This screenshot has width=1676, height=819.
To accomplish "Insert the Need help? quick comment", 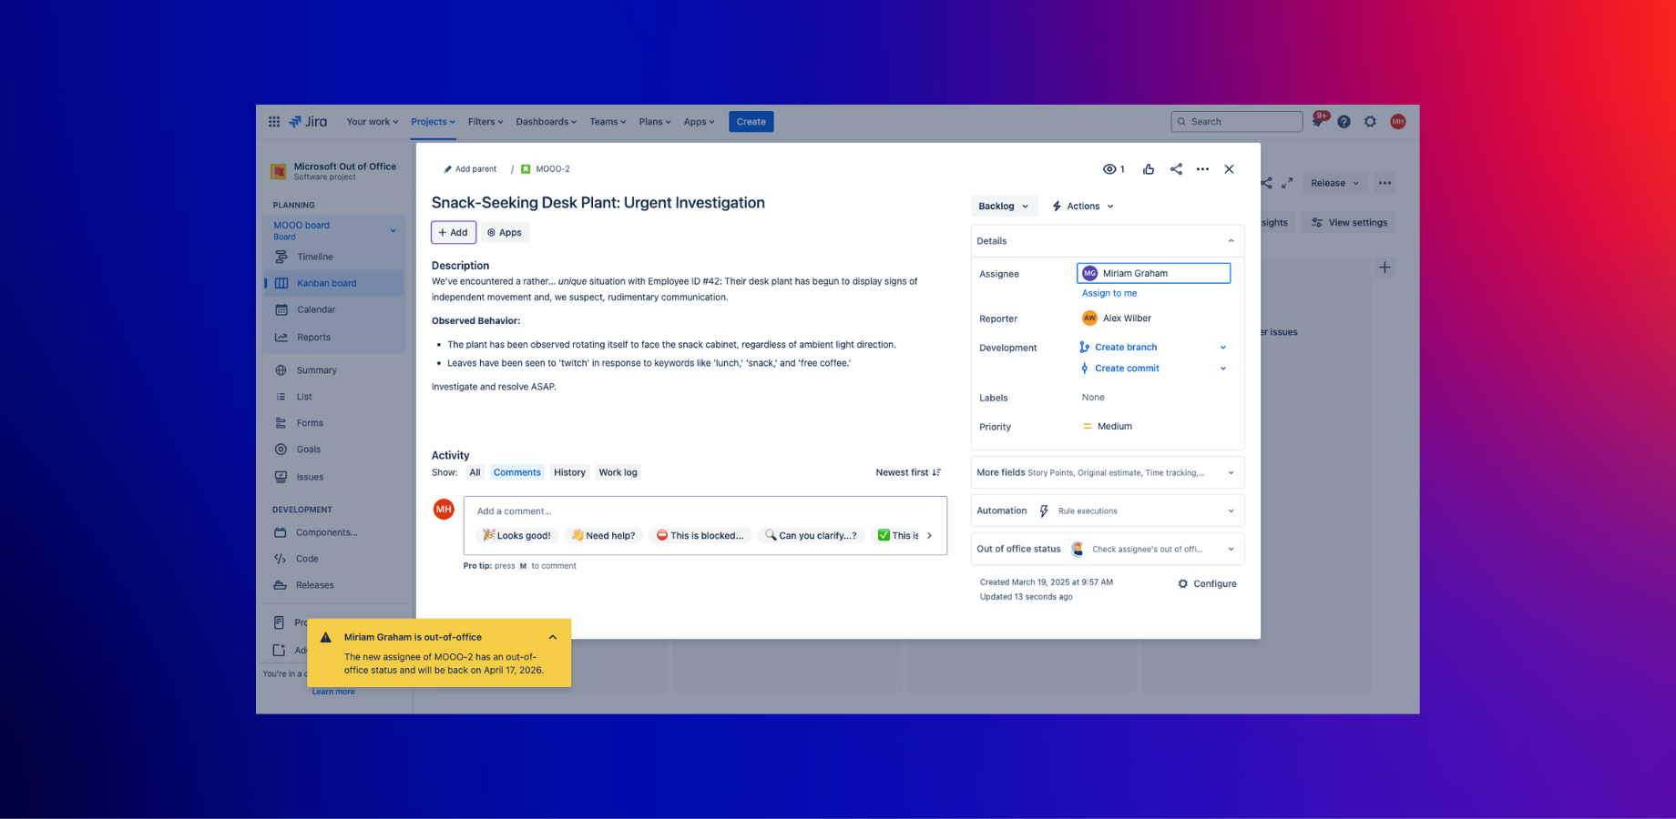I will click(603, 536).
